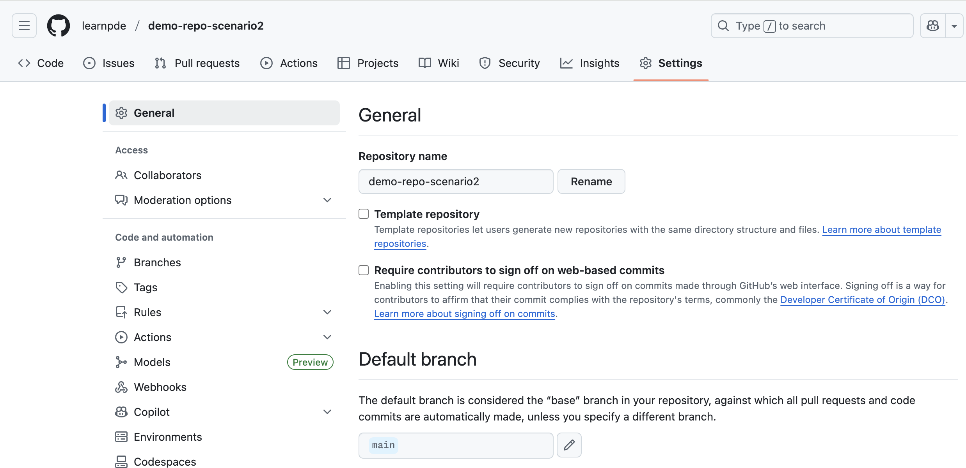Expand the Rules section chevron
This screenshot has height=468, width=966.
(x=327, y=312)
